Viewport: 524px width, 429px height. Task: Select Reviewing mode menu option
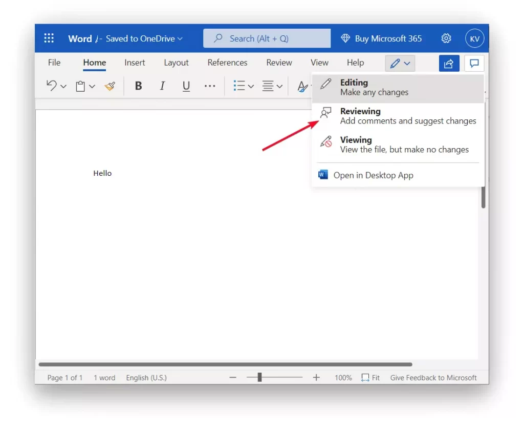pos(398,116)
